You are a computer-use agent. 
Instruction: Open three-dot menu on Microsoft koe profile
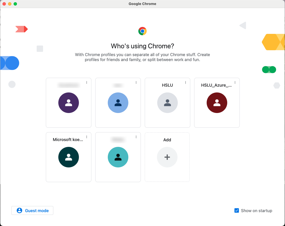(87, 137)
